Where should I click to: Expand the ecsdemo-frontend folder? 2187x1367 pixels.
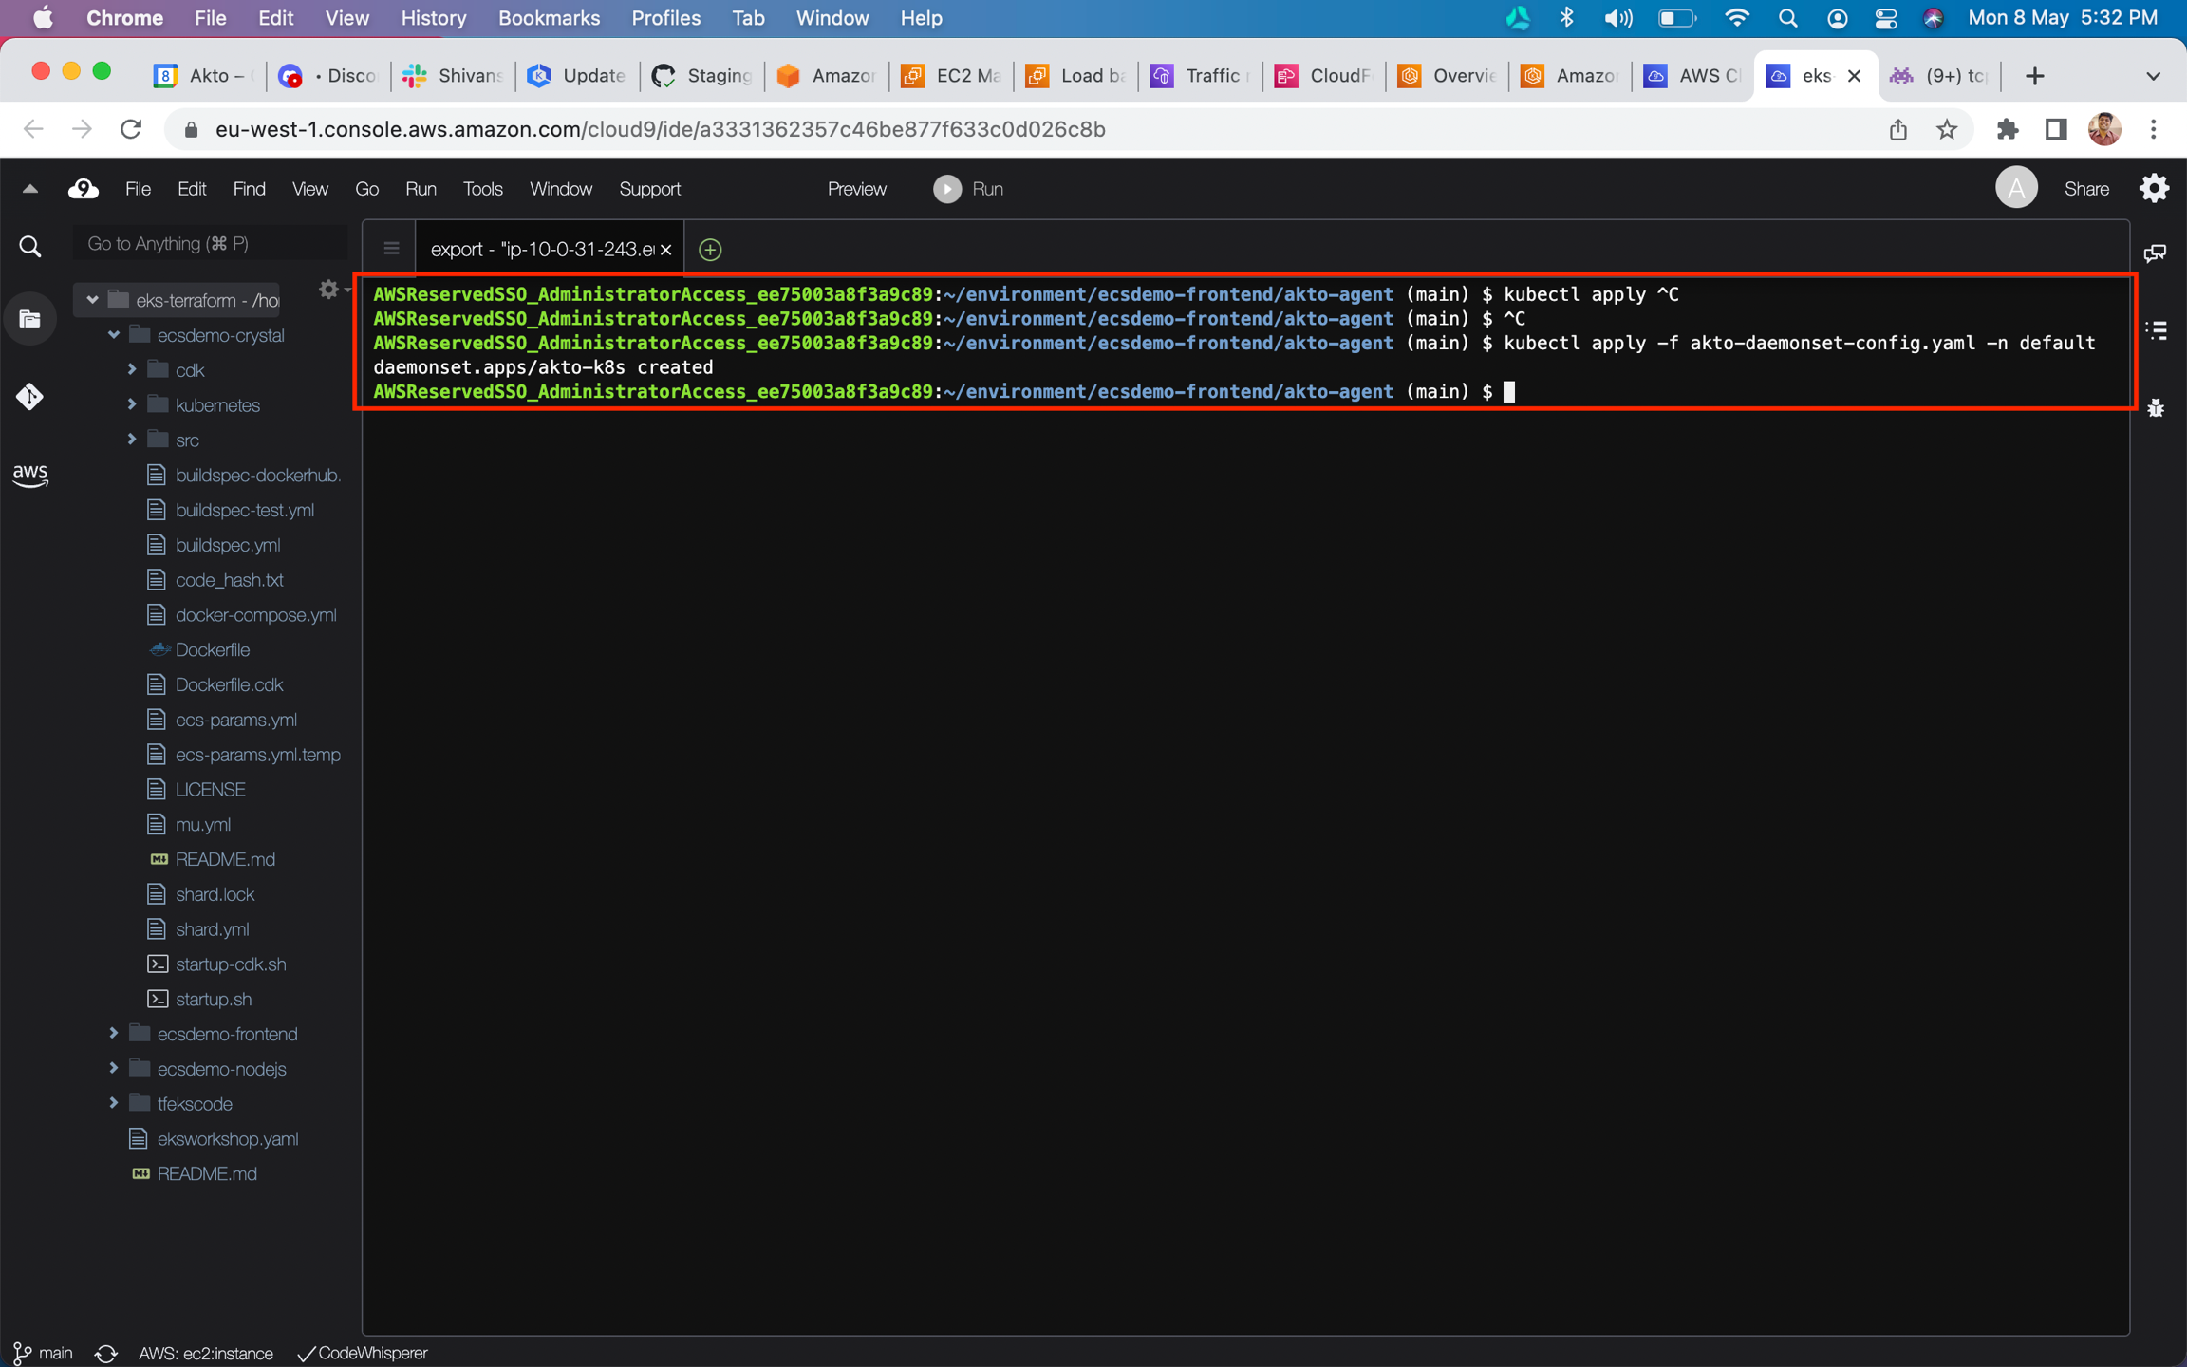click(x=113, y=1033)
